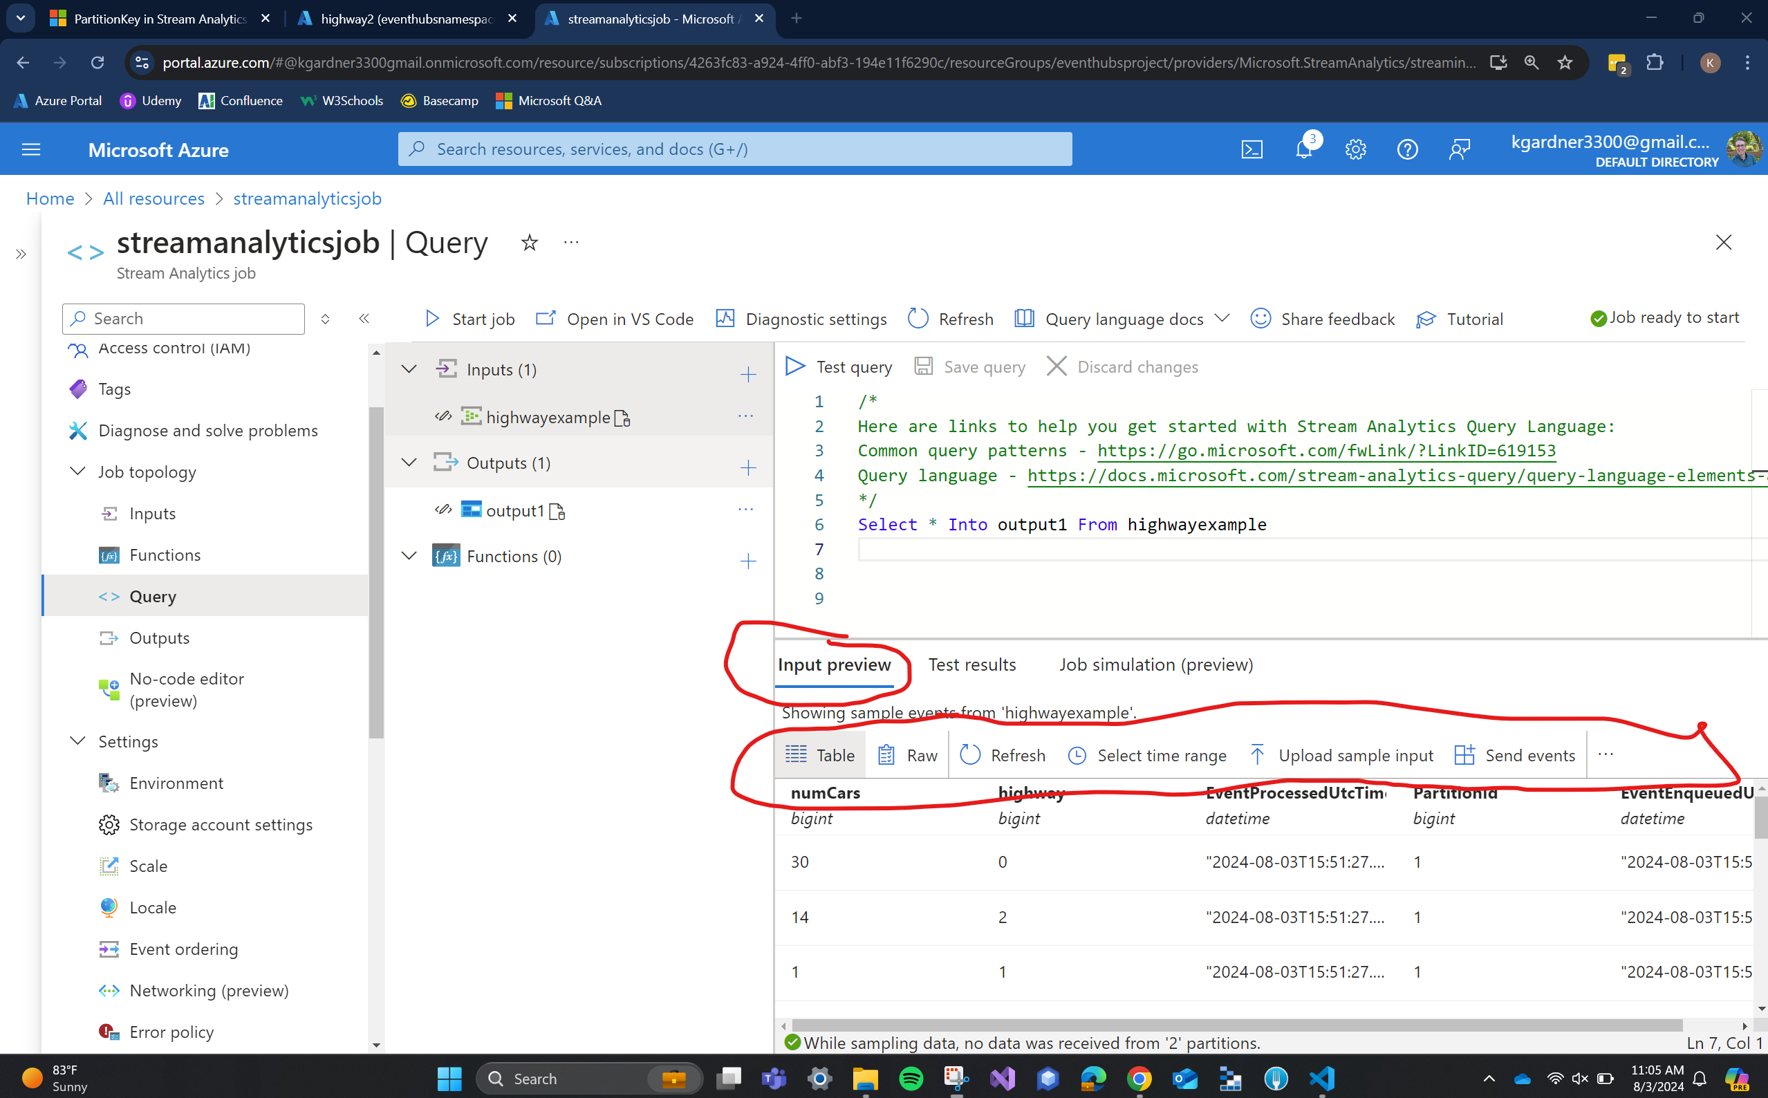Expand the left portal sidebar chevrons
This screenshot has height=1098, width=1768.
point(21,254)
